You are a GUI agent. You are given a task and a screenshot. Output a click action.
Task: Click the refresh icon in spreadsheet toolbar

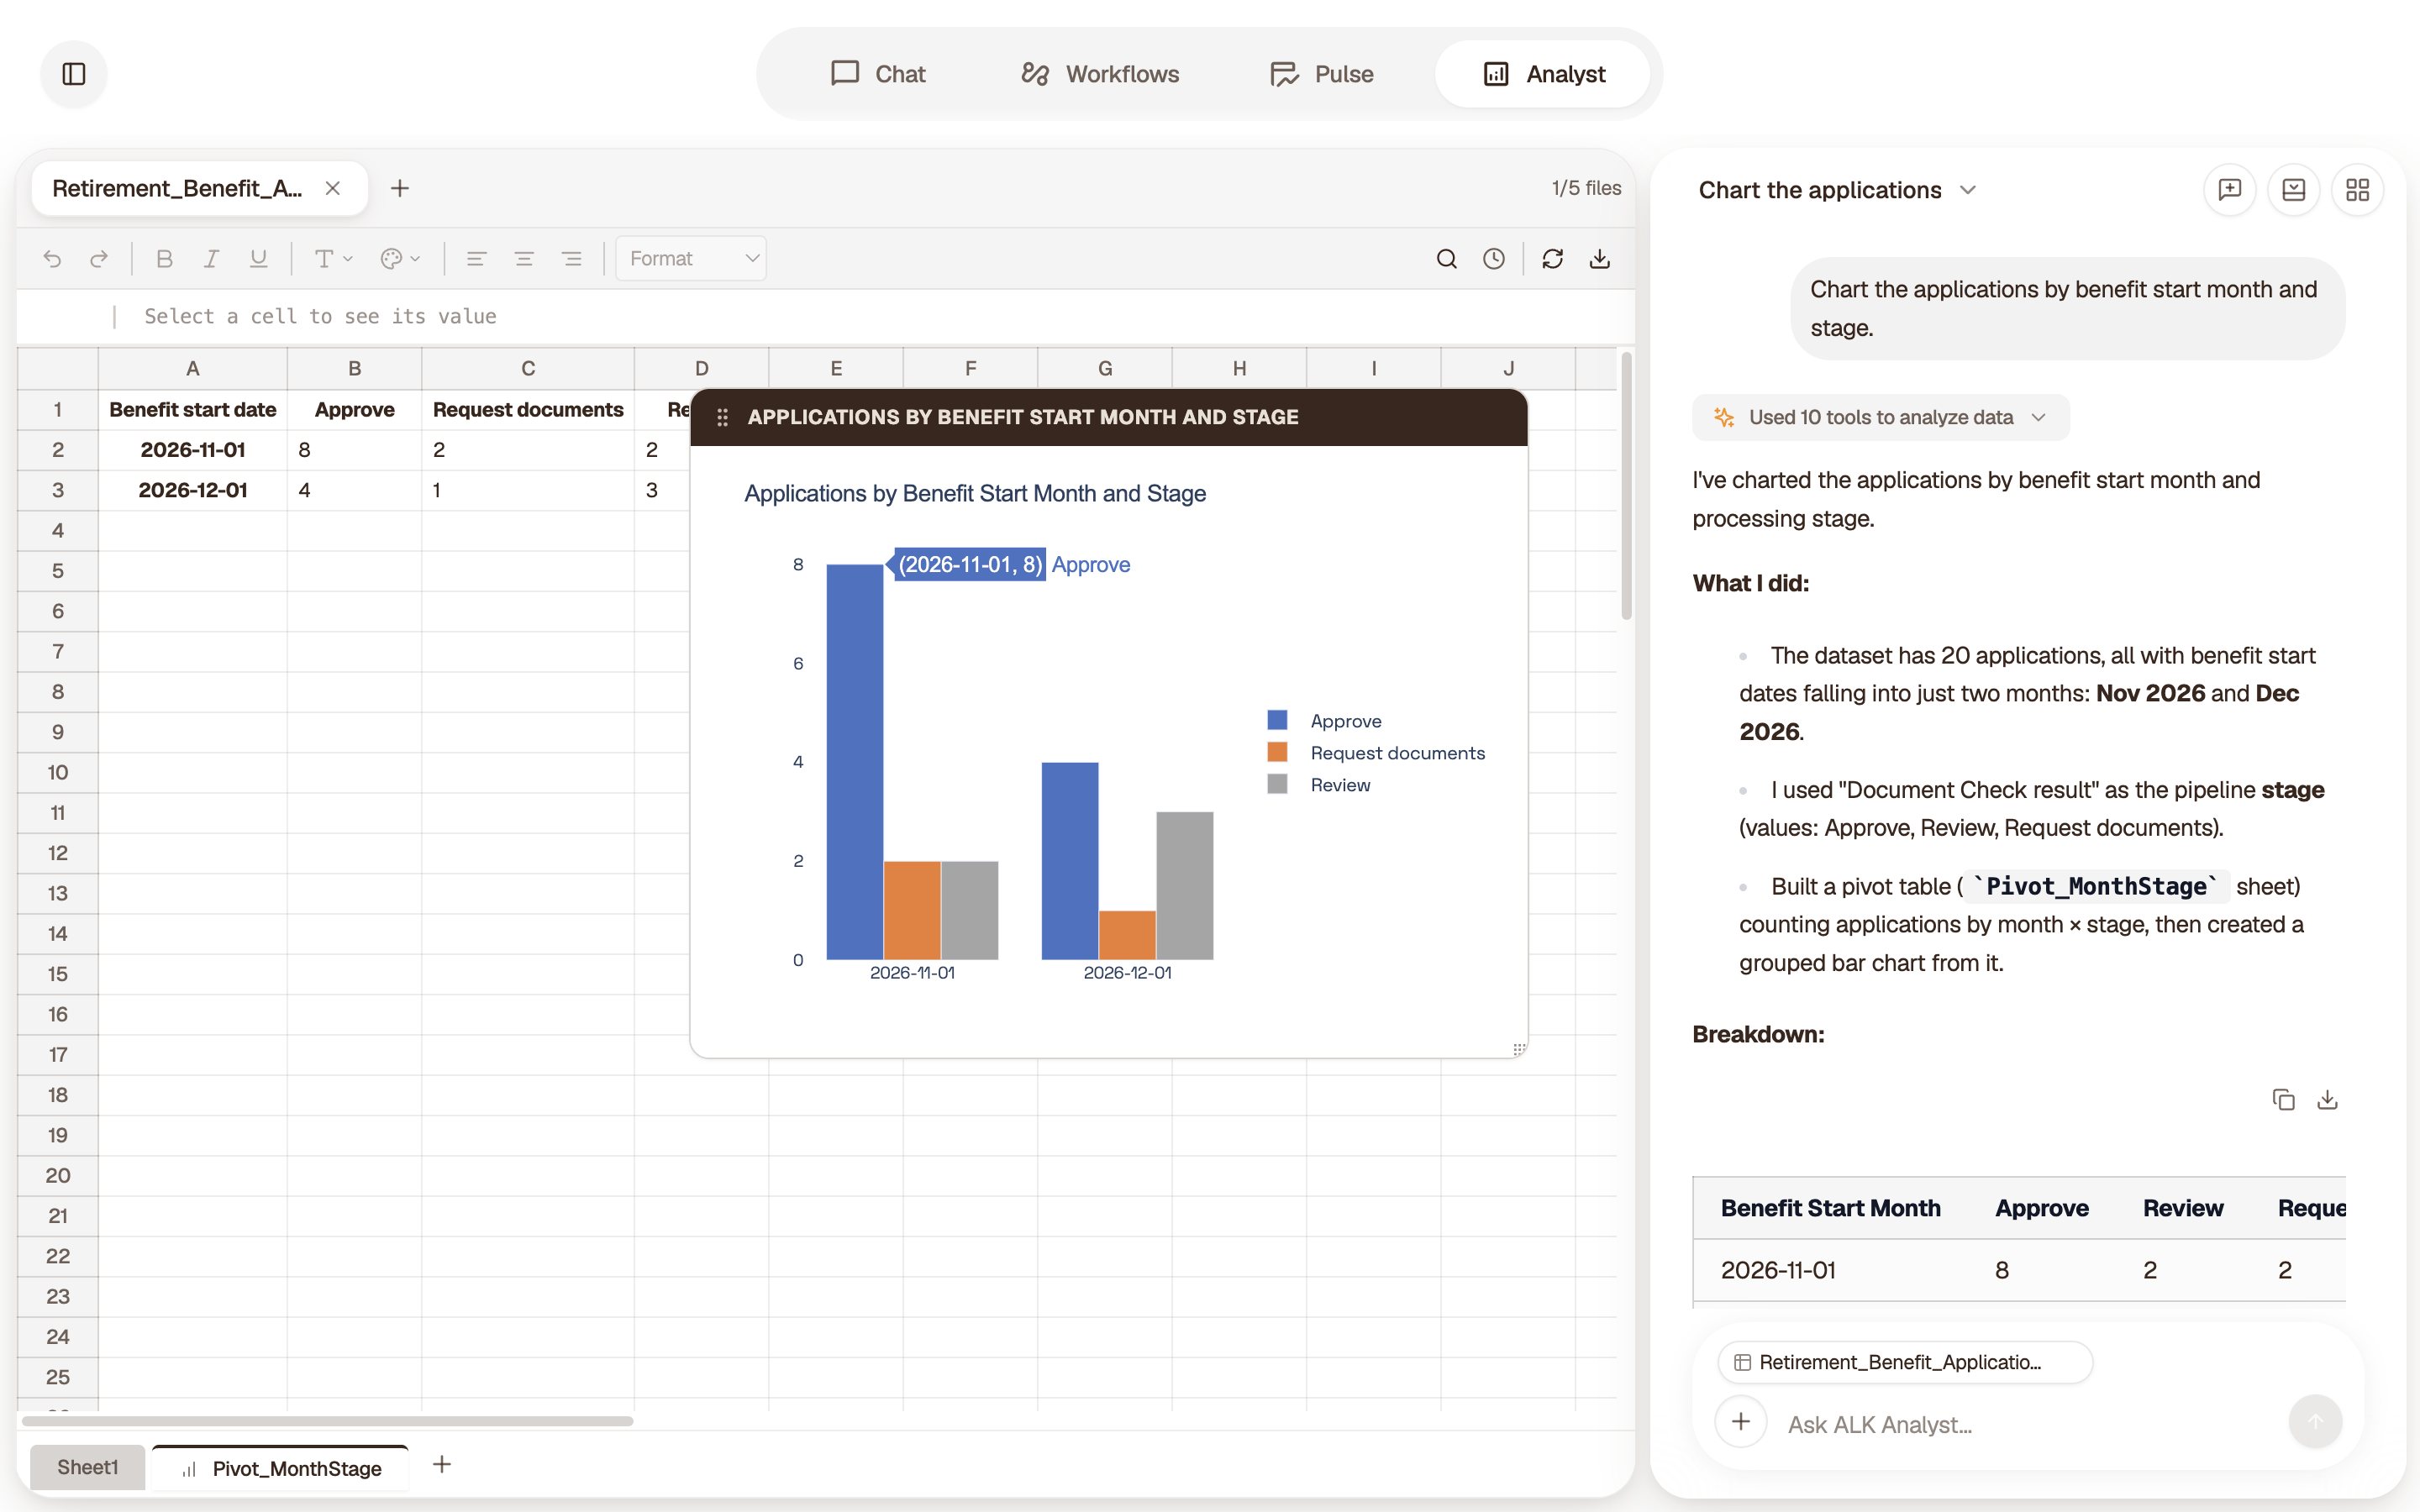(x=1552, y=259)
